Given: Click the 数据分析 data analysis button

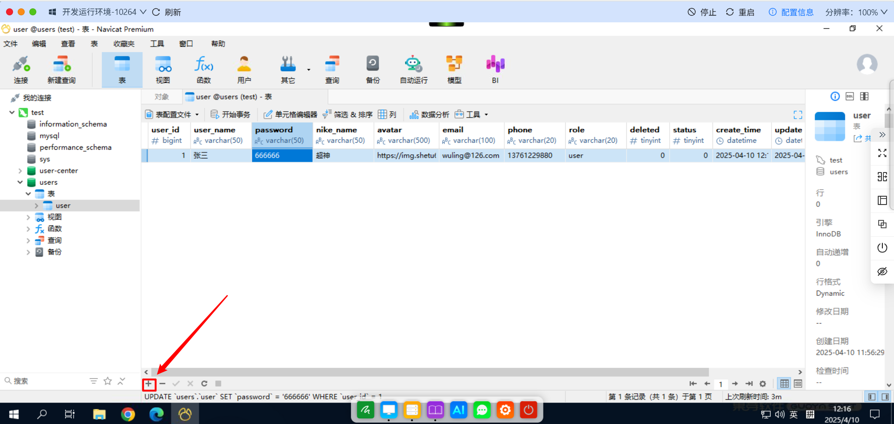Looking at the screenshot, I should pyautogui.click(x=429, y=114).
